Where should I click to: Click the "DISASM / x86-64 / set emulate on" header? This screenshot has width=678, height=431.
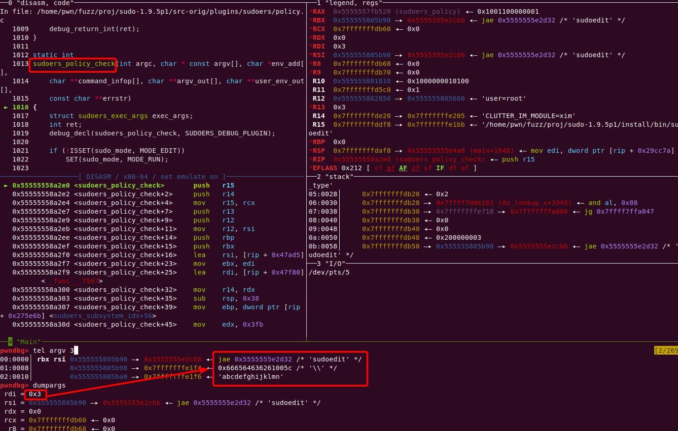tap(152, 177)
